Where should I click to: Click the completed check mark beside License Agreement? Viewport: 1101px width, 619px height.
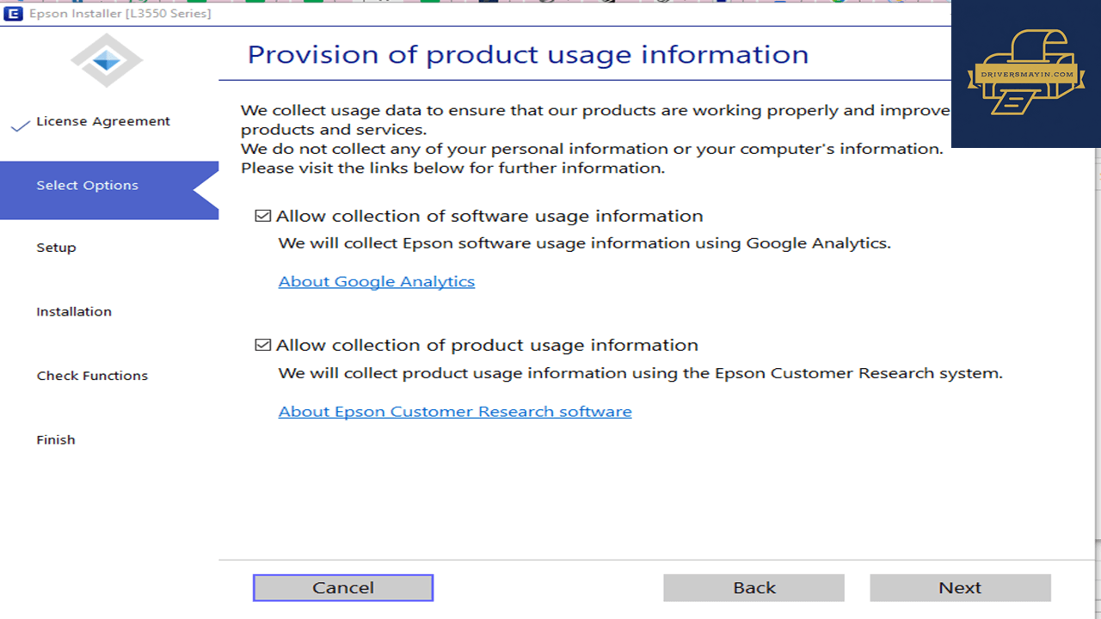[x=21, y=126]
